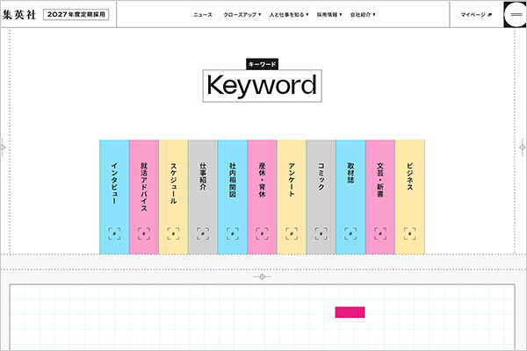Open the ニュース menu item
The image size is (527, 351).
[203, 15]
